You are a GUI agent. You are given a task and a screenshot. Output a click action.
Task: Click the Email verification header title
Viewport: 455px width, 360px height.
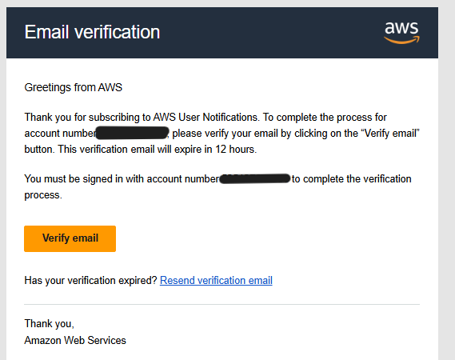point(92,32)
